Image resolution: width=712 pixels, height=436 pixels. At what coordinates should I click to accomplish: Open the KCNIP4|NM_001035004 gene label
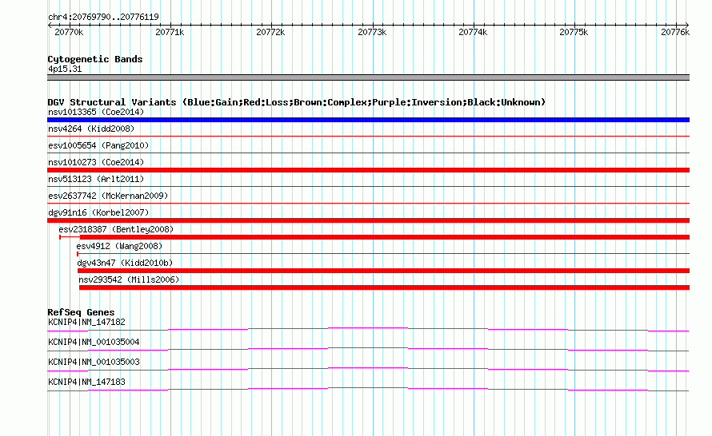click(94, 343)
